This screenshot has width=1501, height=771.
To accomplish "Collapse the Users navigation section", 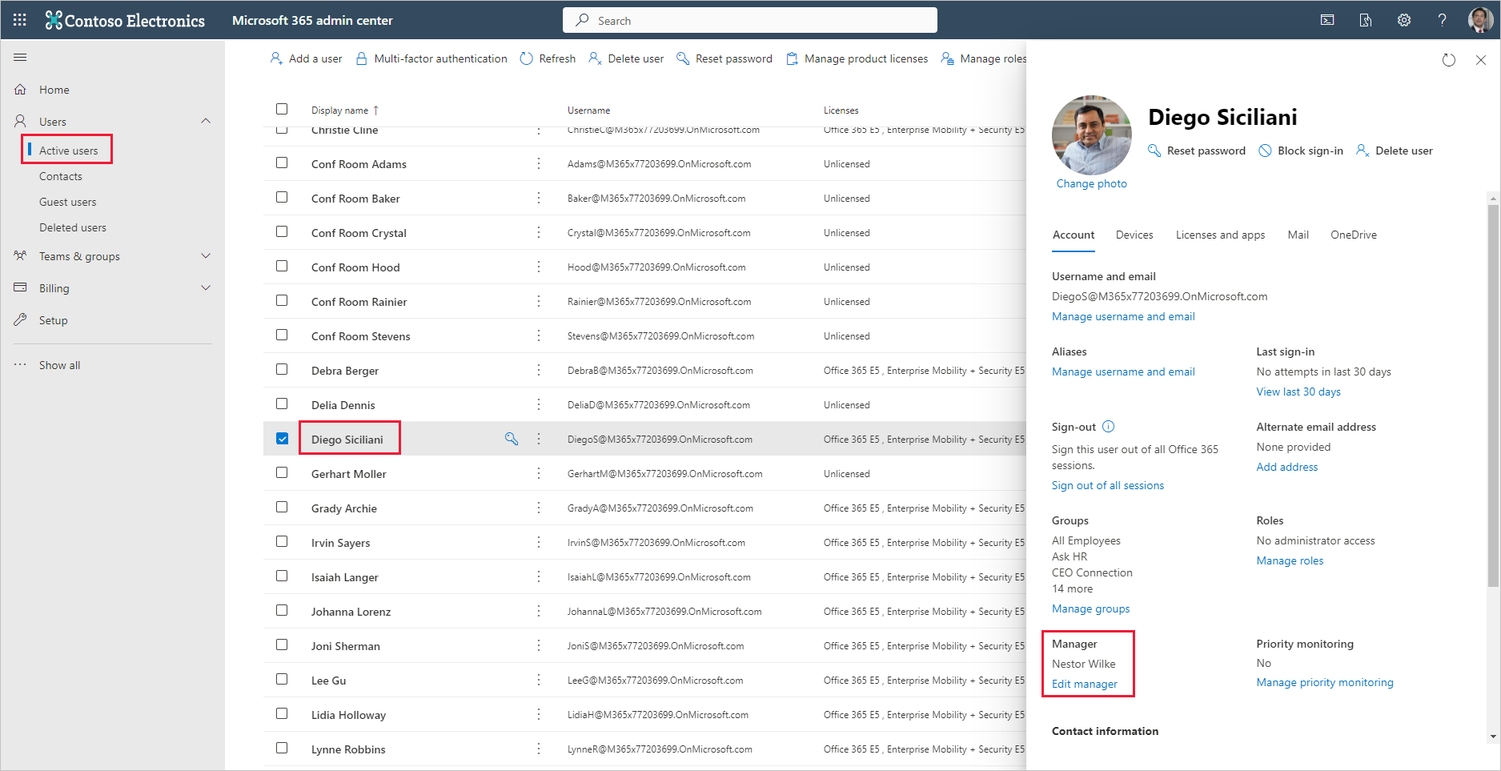I will 206,121.
